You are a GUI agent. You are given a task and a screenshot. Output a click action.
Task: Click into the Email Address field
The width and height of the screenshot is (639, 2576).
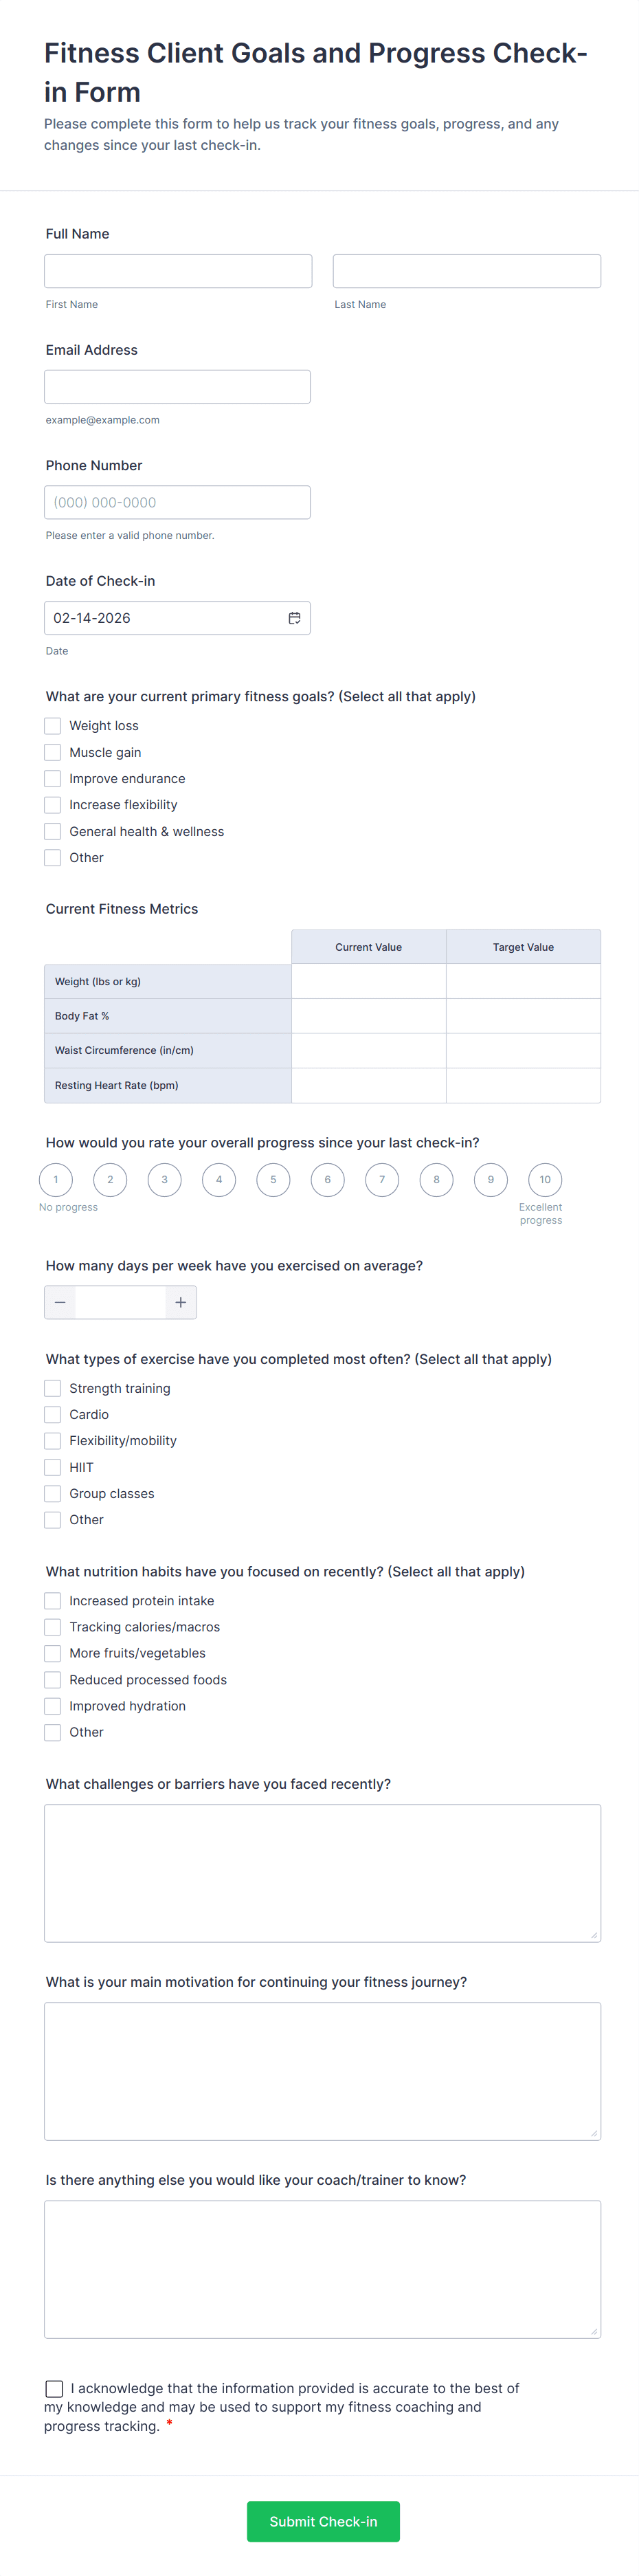(x=177, y=387)
